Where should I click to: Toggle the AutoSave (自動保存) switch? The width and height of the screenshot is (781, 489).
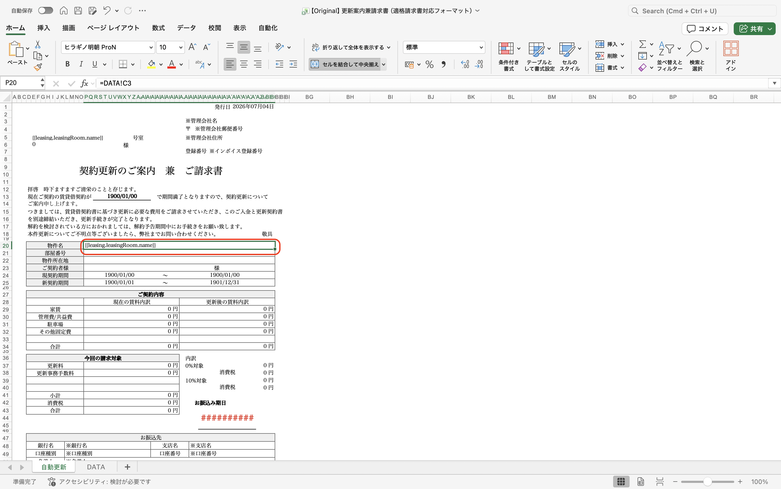tap(46, 11)
